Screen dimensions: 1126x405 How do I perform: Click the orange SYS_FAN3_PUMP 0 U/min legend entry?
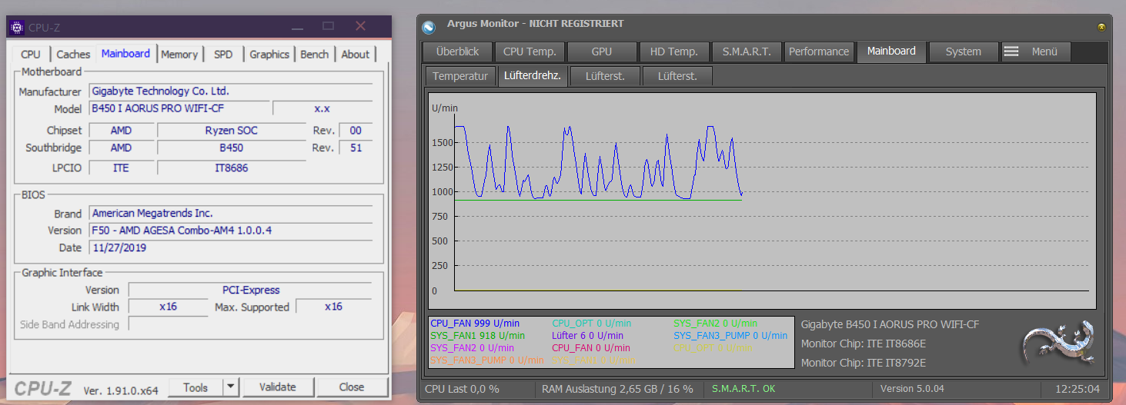click(487, 360)
